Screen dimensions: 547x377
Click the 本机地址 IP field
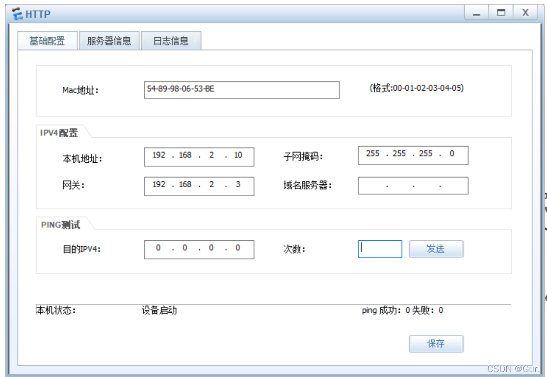click(199, 156)
